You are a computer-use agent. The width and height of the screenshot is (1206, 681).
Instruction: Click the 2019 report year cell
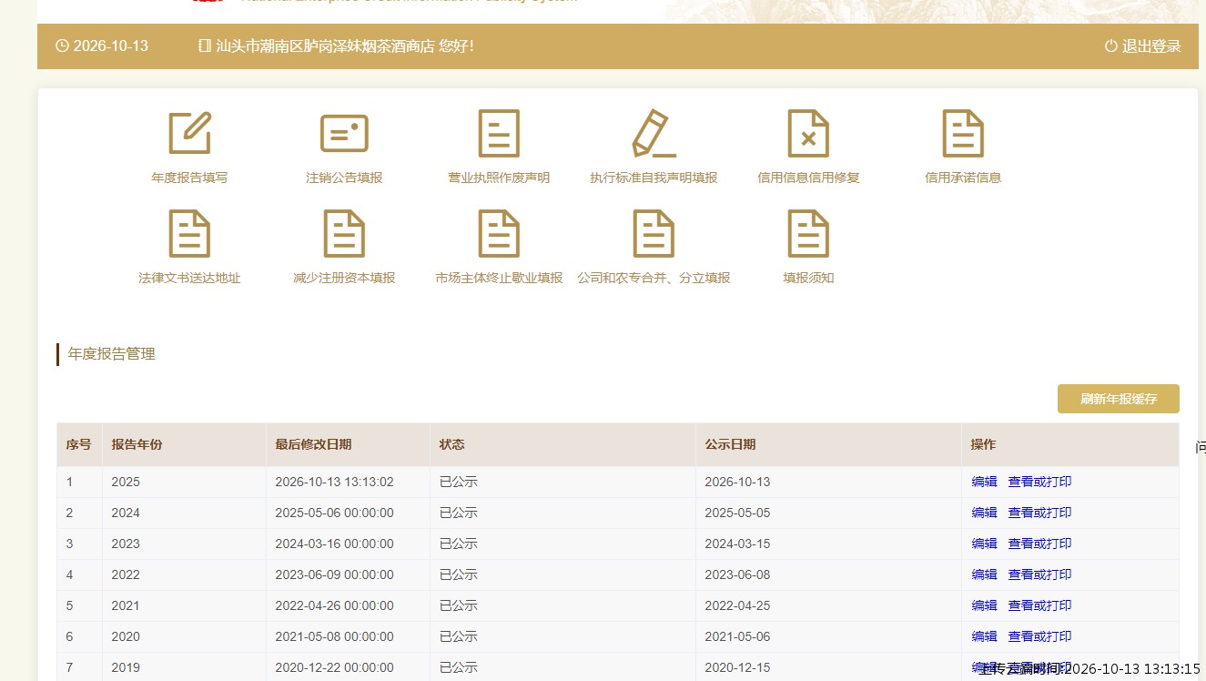coord(184,667)
